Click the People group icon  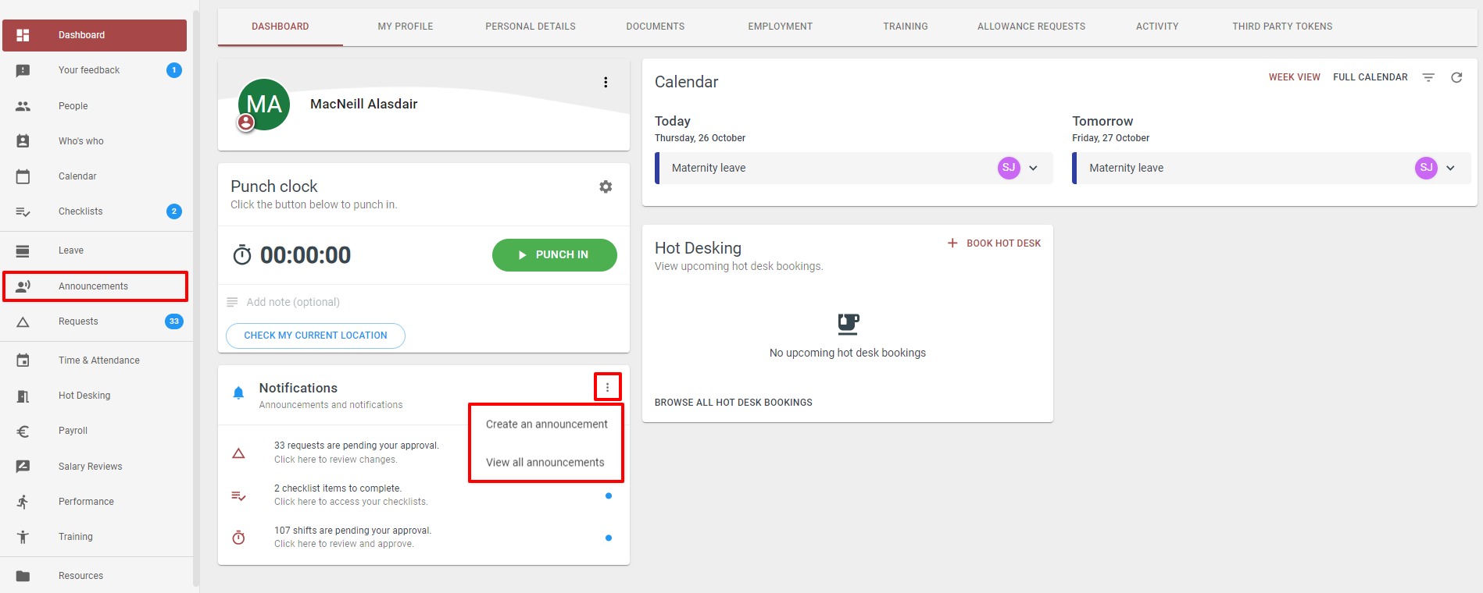point(23,106)
